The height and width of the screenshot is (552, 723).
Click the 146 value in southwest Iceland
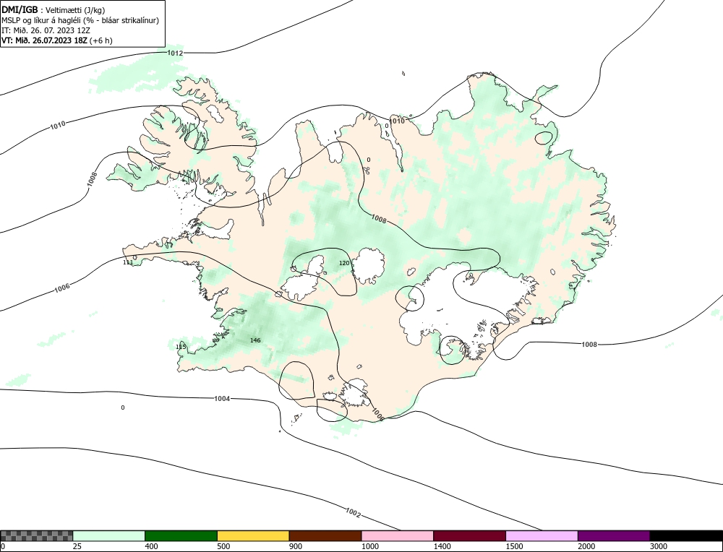tap(255, 340)
